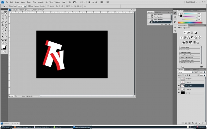207x129 pixels.
Task: Add a Color Balance adjustment
Action: pos(188,37)
